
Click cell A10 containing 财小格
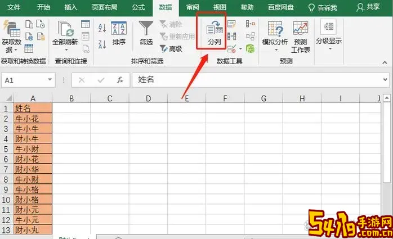click(33, 200)
